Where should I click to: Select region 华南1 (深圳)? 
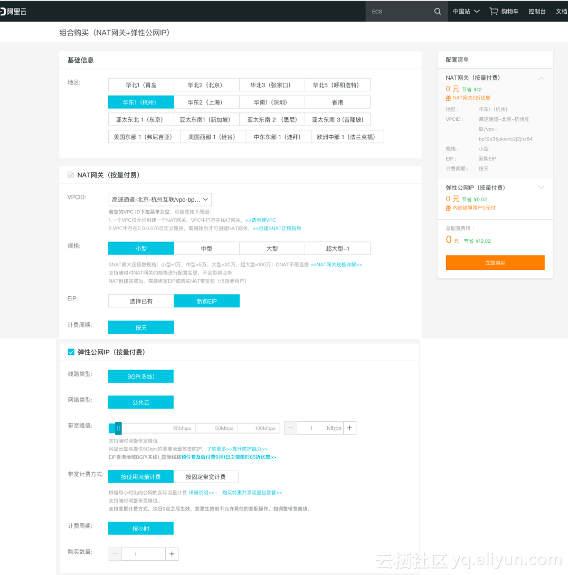click(x=272, y=102)
